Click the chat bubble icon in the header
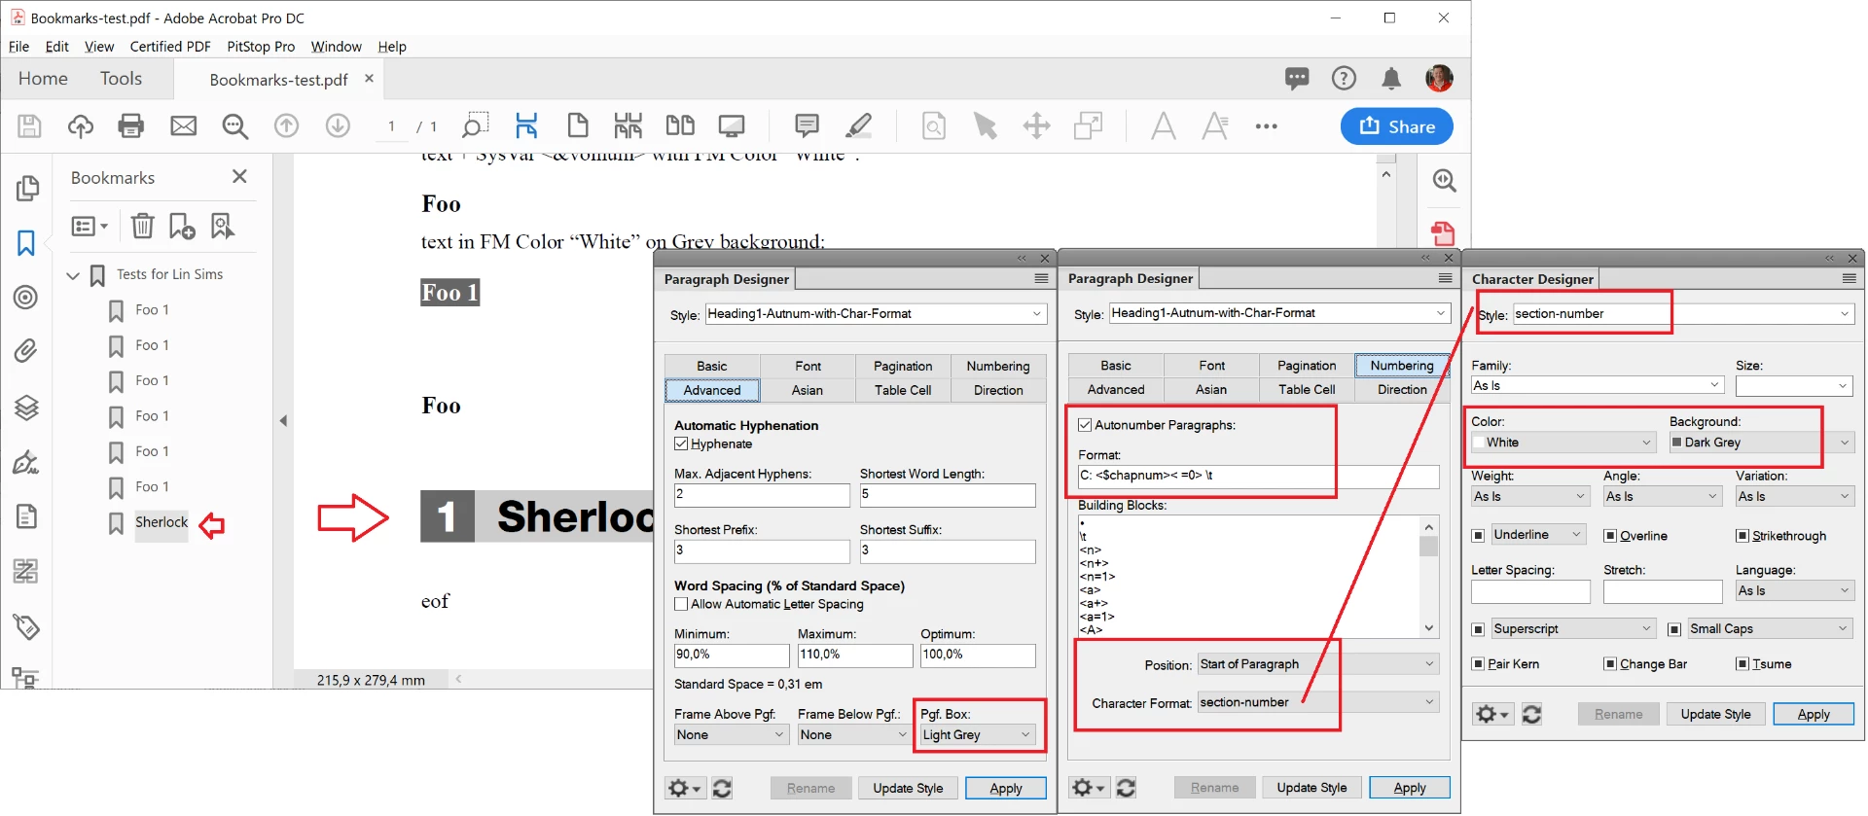The width and height of the screenshot is (1868, 816). pos(1297,79)
